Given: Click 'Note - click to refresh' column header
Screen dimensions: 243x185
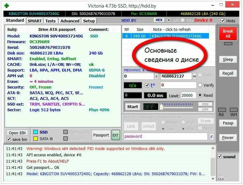Looking at the screenshot, I should [172, 29].
